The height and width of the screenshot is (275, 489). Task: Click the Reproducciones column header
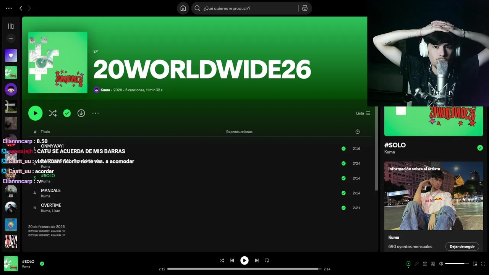(239, 132)
